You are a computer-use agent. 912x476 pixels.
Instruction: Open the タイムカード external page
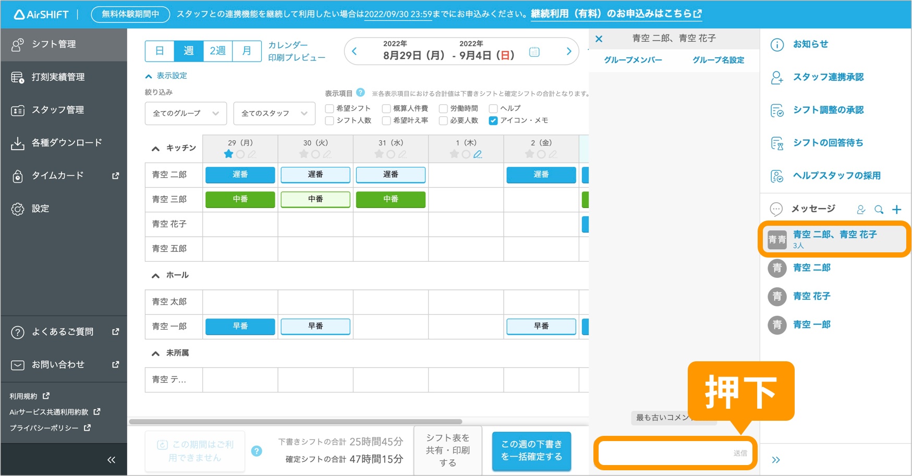click(58, 176)
